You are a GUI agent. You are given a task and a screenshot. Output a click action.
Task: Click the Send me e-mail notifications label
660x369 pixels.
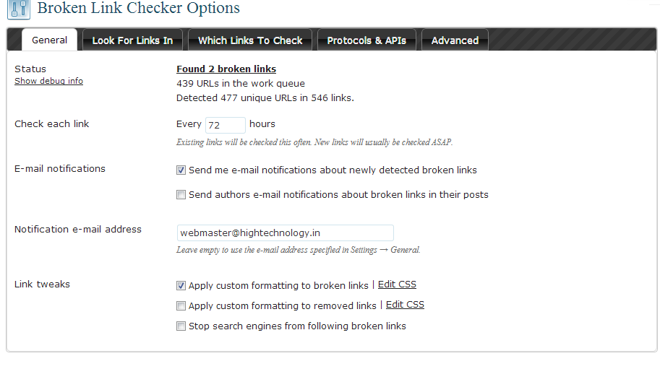333,170
